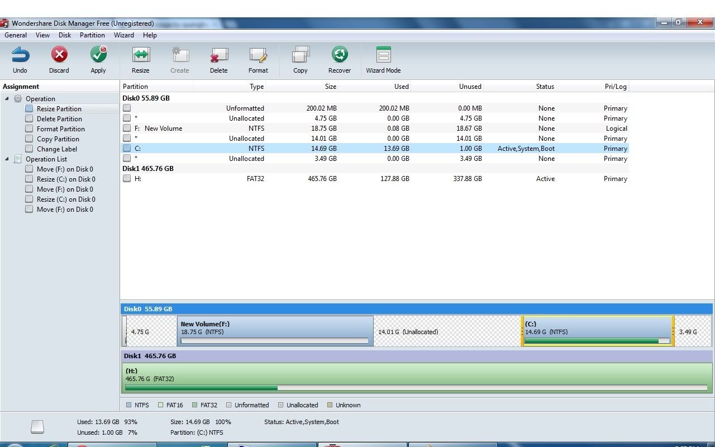This screenshot has height=447, width=715.
Task: Sort by the Pri/Log column header
Action: click(593, 87)
